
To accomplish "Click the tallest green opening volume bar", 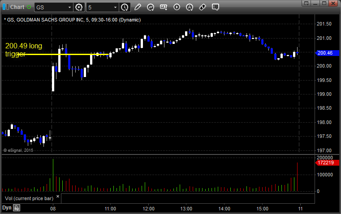I will point(53,175).
